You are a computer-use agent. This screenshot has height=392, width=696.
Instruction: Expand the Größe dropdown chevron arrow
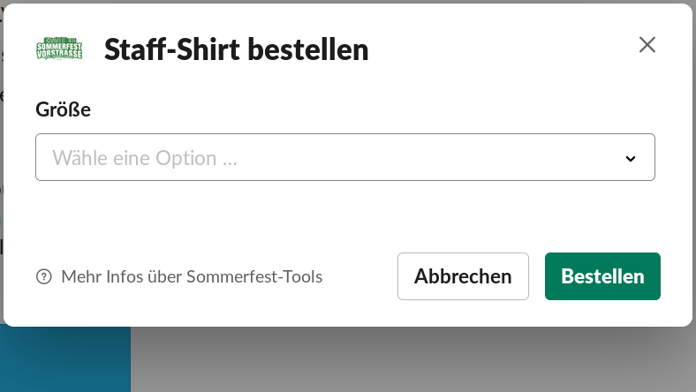click(x=631, y=159)
